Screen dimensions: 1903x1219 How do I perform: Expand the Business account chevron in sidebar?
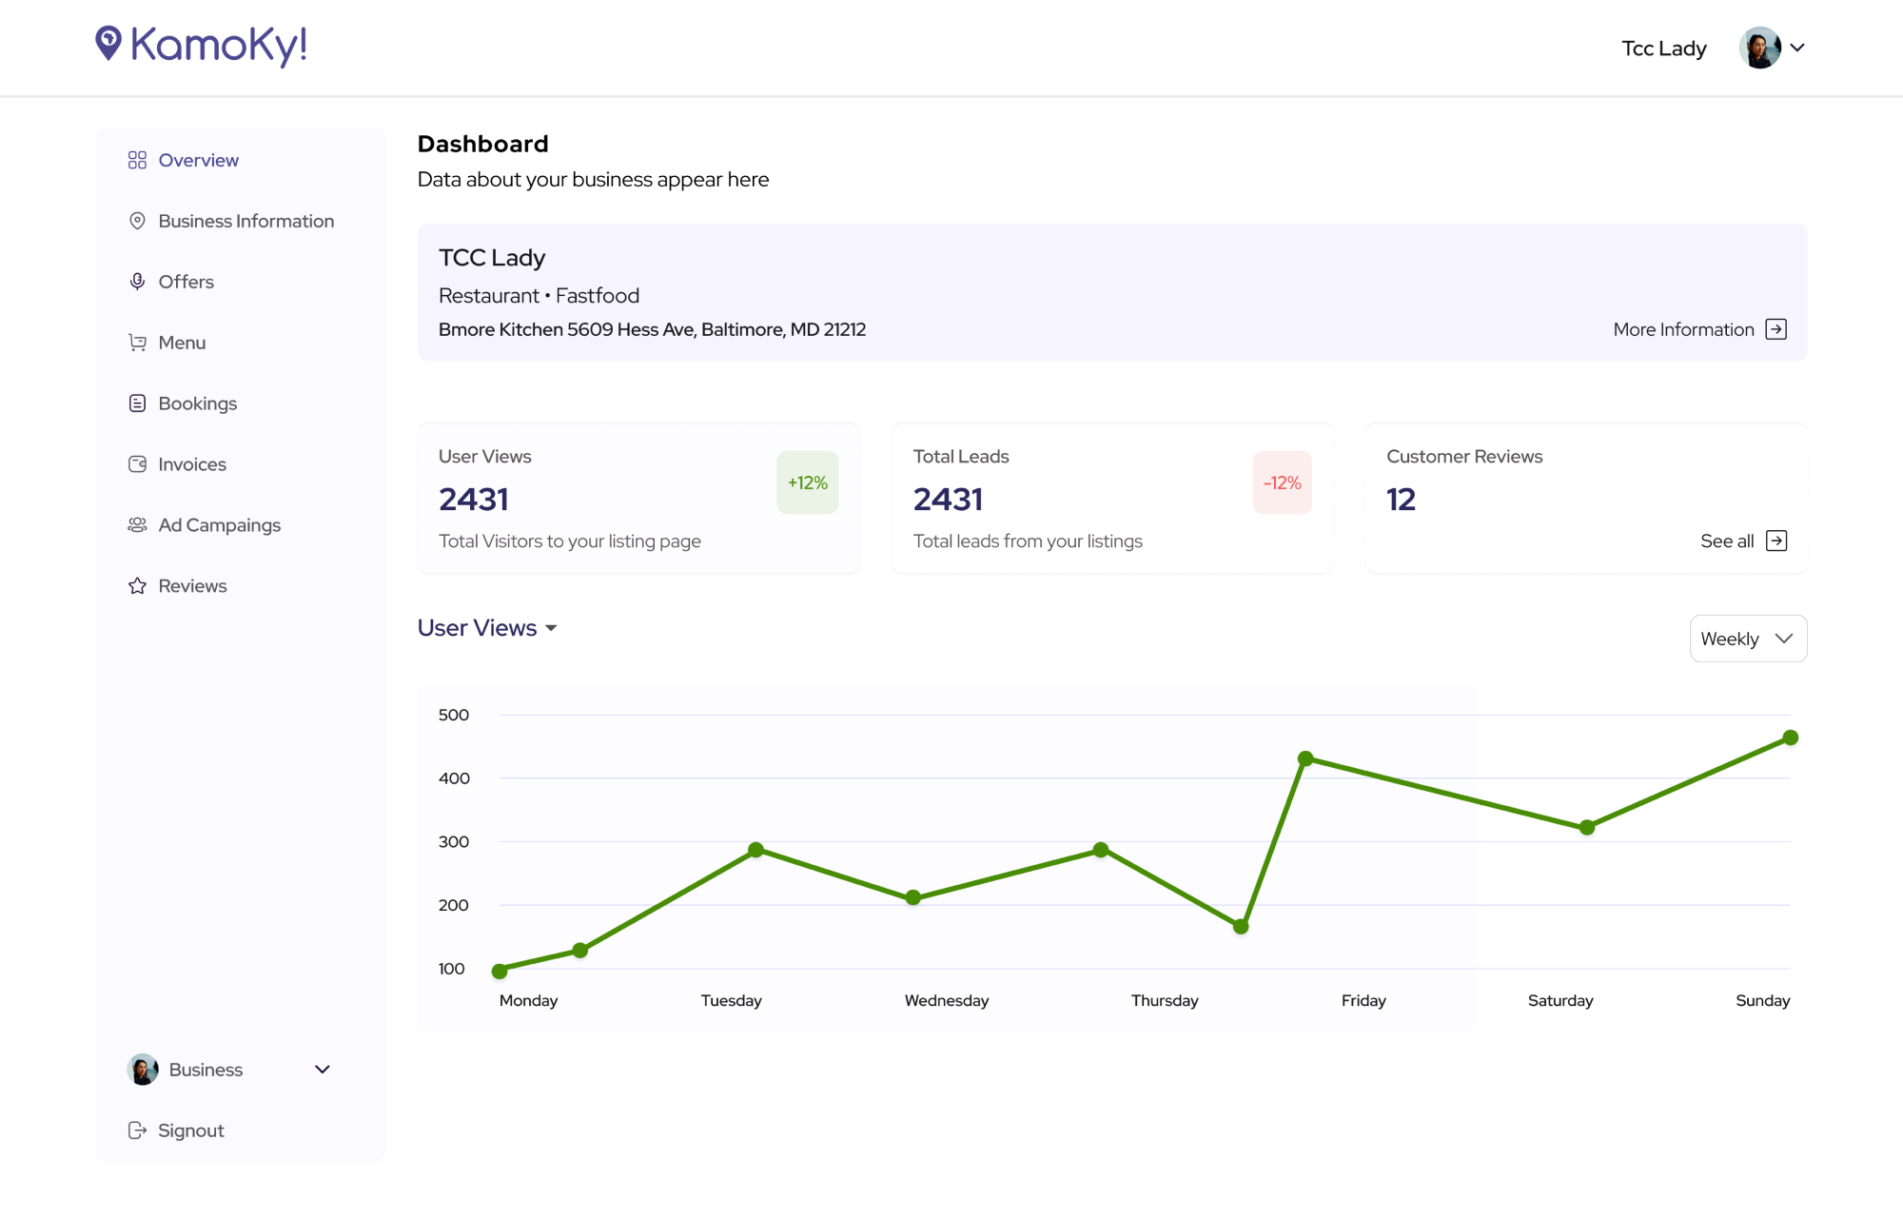(x=323, y=1070)
